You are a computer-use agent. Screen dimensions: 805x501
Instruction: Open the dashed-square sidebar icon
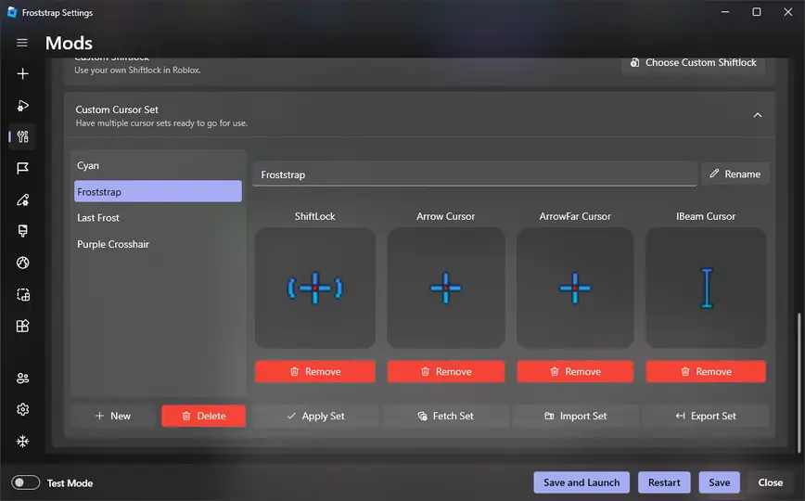(22, 294)
